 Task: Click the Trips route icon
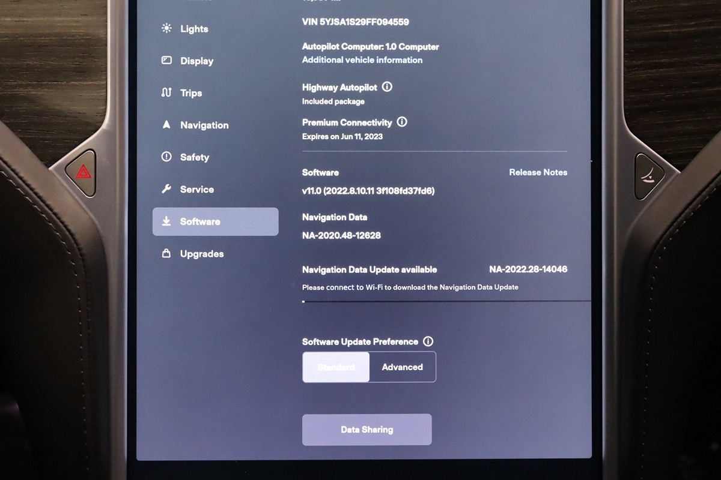(x=166, y=92)
